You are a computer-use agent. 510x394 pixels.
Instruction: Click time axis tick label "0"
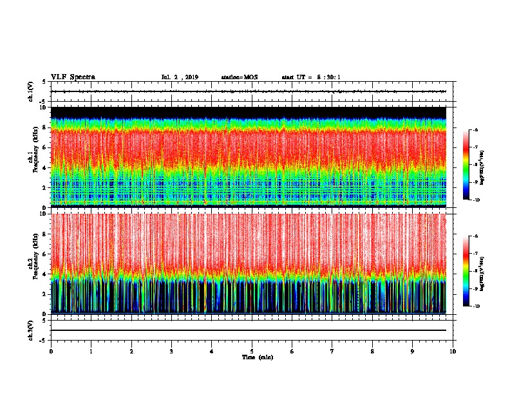51,352
